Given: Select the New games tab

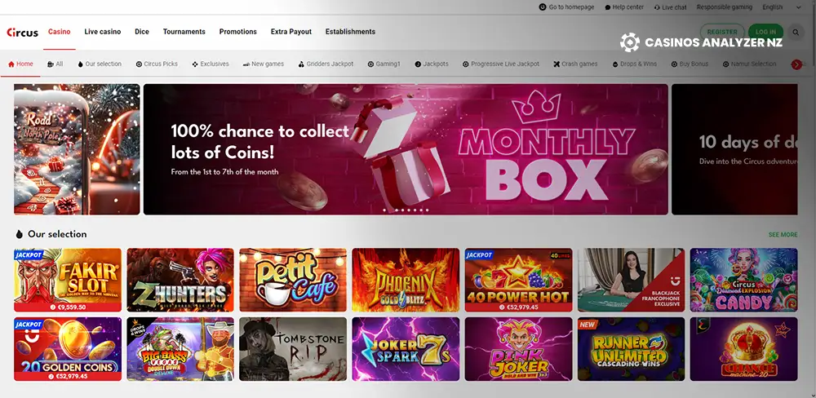Looking at the screenshot, I should 264,64.
